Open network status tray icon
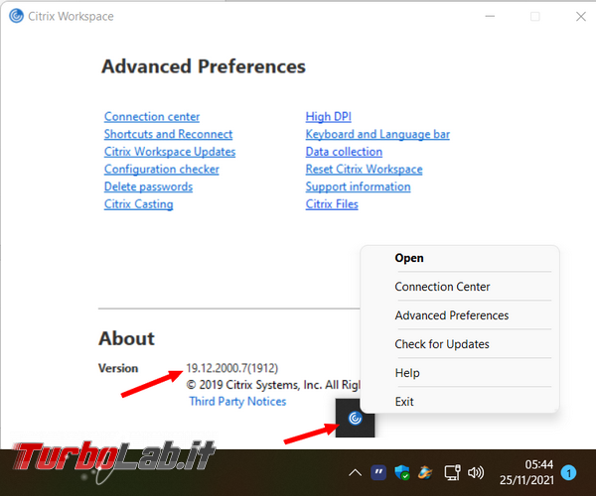This screenshot has height=496, width=596. pyautogui.click(x=452, y=473)
